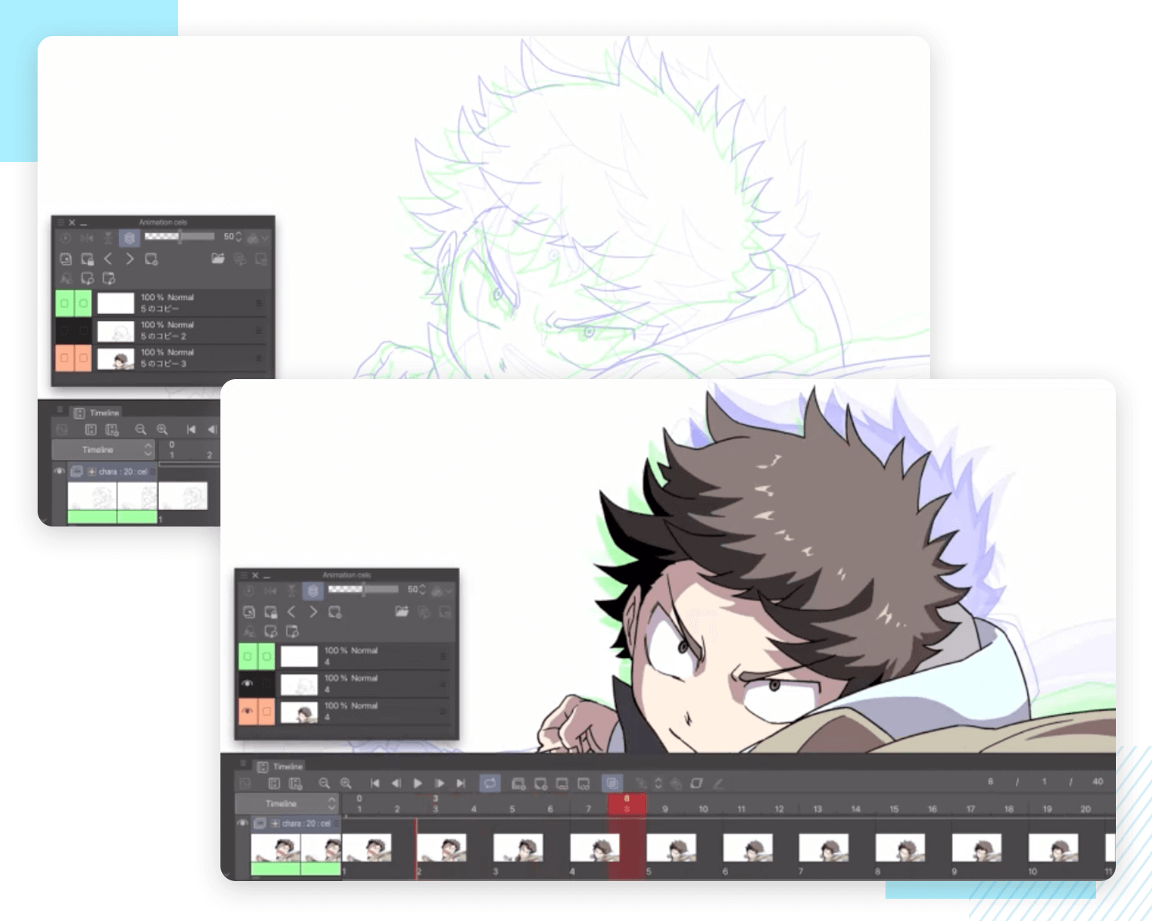The width and height of the screenshot is (1152, 921).
Task: Play the animation in front timeline
Action: click(418, 784)
